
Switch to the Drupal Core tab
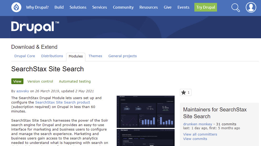25,56
